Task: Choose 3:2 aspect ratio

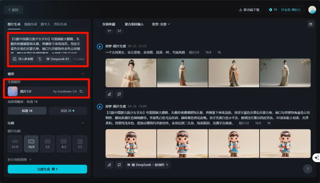Action: click(x=47, y=144)
